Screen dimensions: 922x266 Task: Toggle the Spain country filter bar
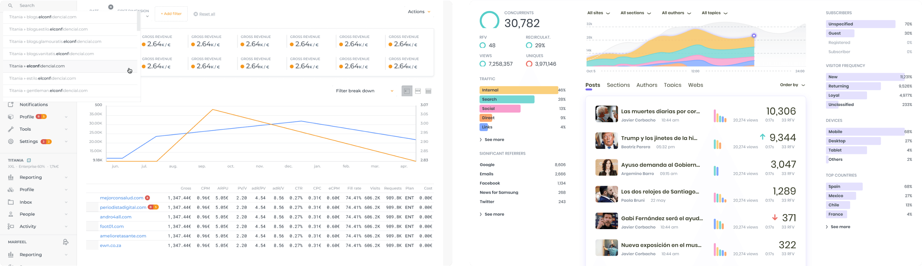click(x=844, y=187)
